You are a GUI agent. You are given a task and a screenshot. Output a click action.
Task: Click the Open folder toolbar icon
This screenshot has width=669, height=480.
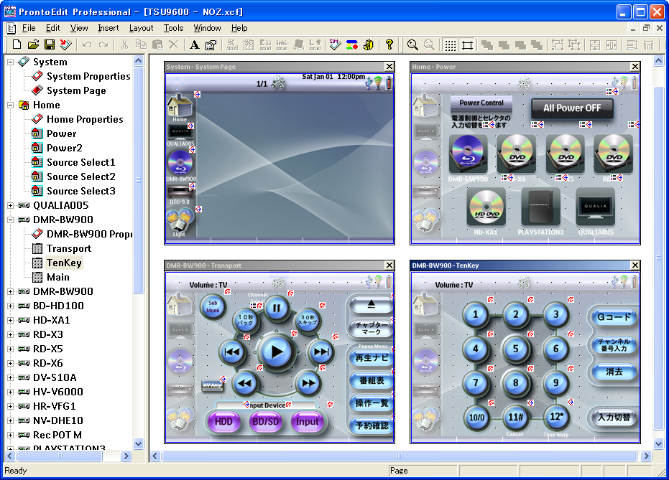coord(33,45)
